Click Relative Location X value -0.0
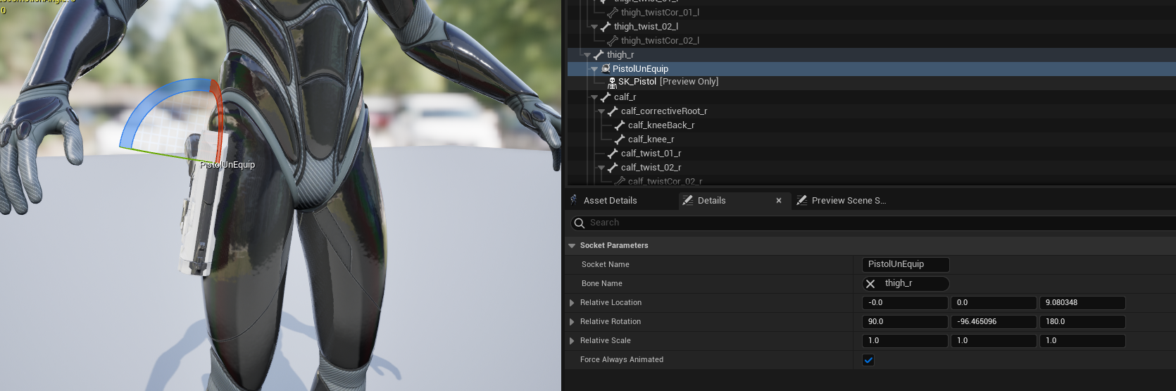Viewport: 1176px width, 391px height. [x=905, y=302]
